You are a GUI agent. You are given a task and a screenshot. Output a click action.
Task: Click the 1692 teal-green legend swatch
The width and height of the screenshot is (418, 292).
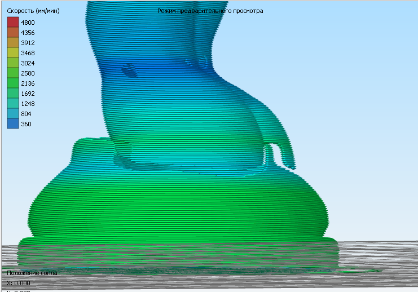tap(13, 93)
